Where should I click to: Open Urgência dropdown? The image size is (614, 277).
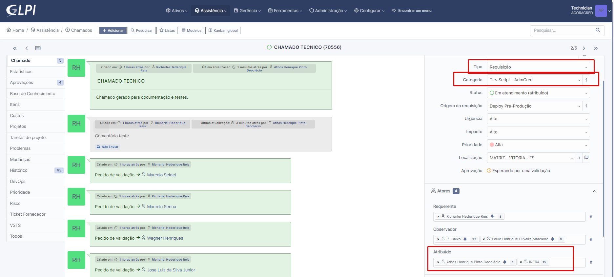click(x=538, y=119)
